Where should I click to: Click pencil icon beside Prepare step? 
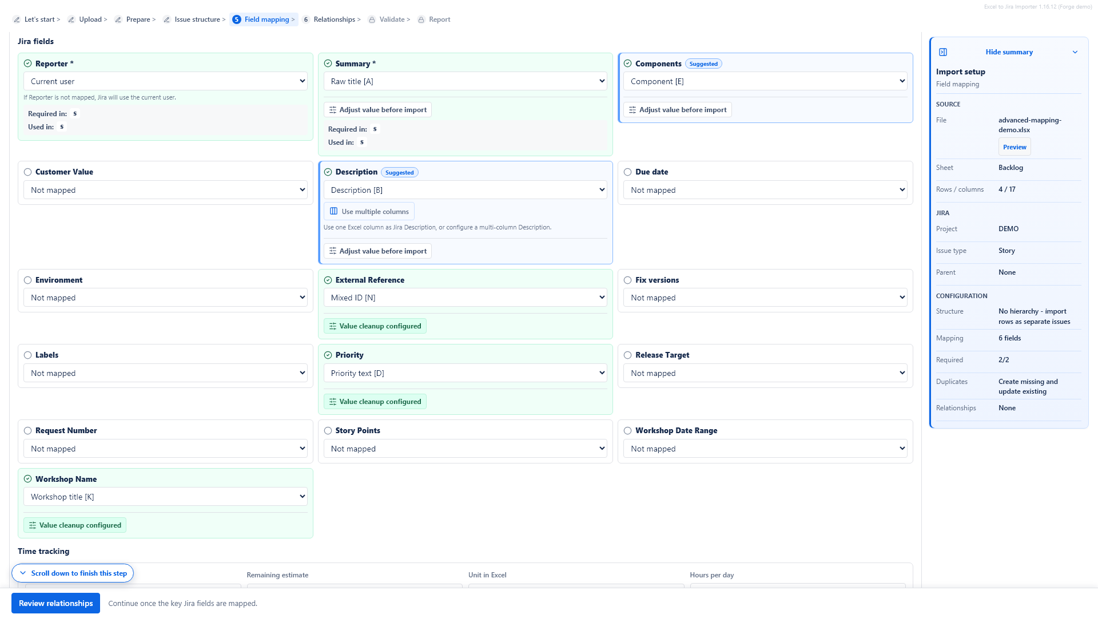[x=118, y=19]
